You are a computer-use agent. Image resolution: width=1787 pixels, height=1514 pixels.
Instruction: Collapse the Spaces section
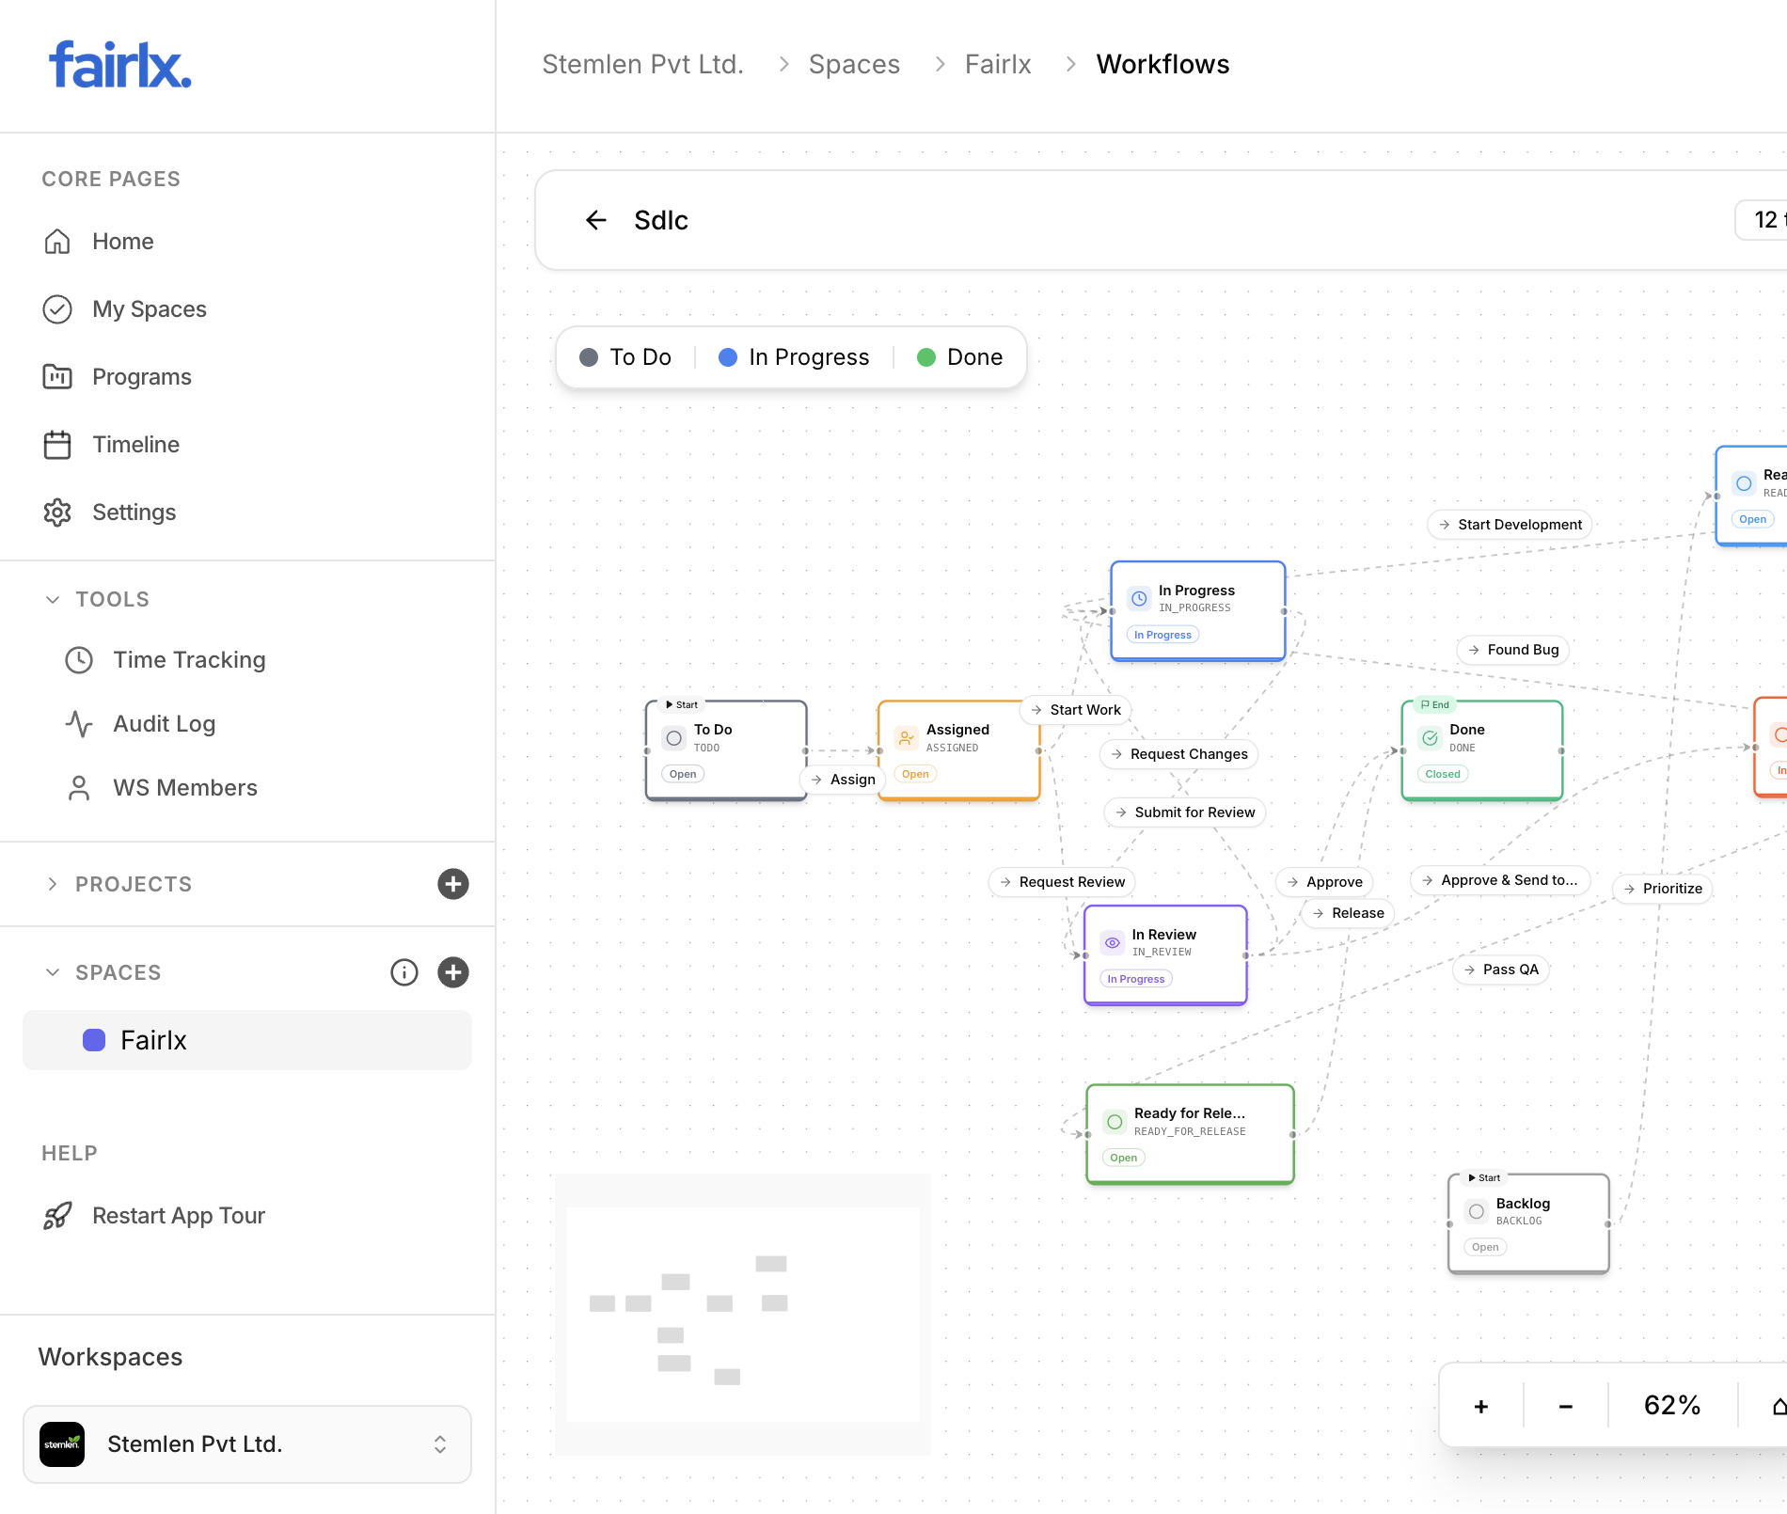53,972
